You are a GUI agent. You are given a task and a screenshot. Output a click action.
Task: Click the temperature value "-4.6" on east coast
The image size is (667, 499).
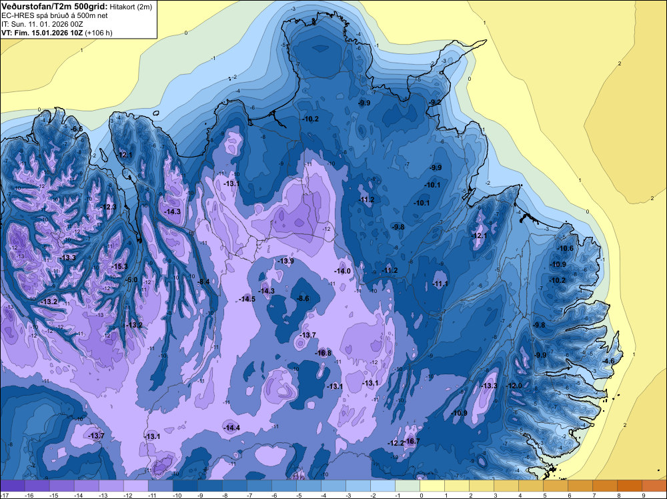point(609,361)
